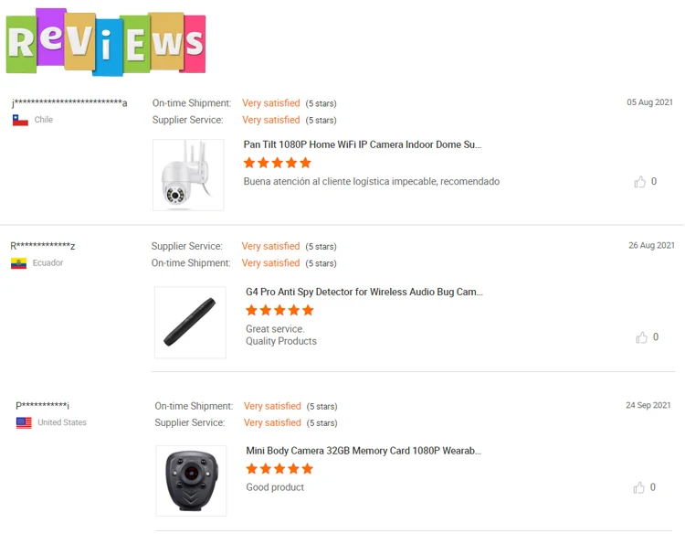Click reviewer name P***i from United States
Screen dimensions: 685x544
click(x=43, y=405)
